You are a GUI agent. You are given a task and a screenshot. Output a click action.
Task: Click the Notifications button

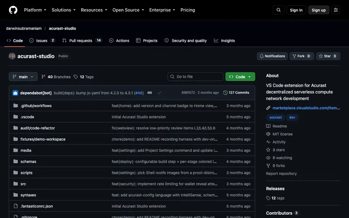pyautogui.click(x=272, y=56)
